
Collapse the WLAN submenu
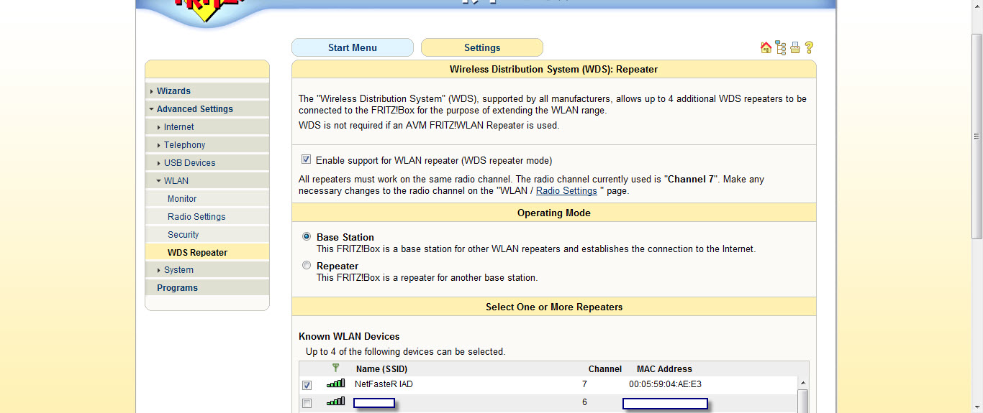tap(207, 181)
